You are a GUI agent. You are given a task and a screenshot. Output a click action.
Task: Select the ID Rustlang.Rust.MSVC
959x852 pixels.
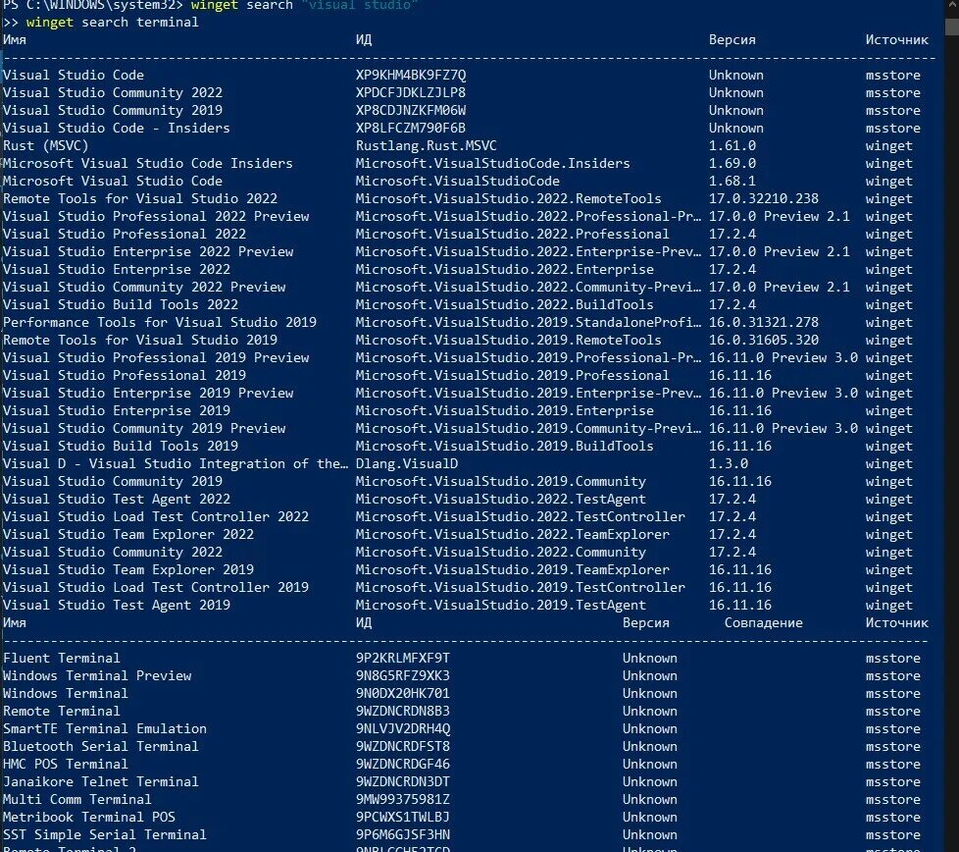point(427,146)
